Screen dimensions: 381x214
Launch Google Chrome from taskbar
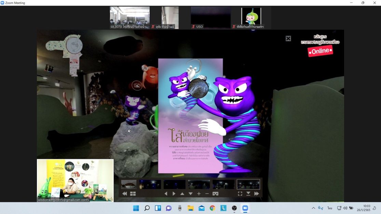point(212,208)
